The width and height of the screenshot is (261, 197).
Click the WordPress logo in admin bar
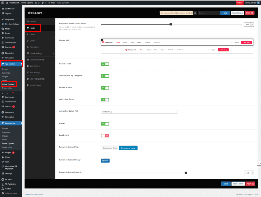(x=3, y=3)
